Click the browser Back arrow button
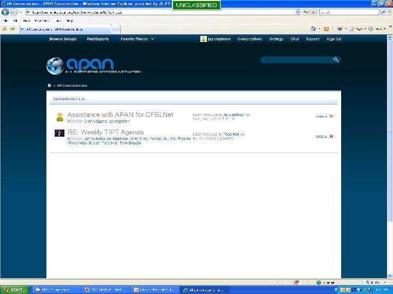The image size is (393, 294). pos(5,12)
